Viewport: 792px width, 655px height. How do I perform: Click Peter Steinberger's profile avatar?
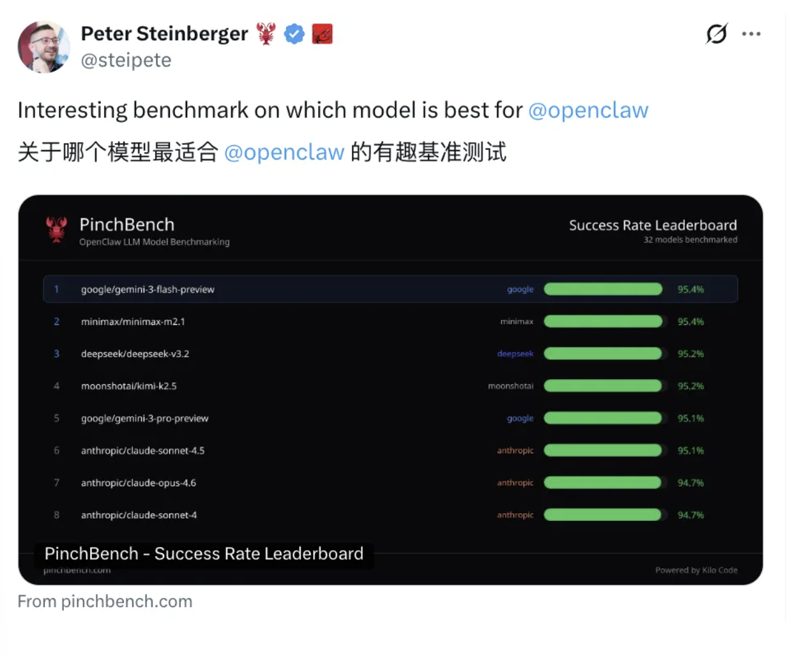point(43,47)
